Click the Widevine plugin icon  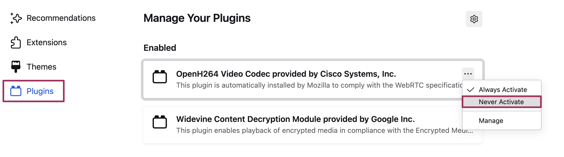pos(160,122)
